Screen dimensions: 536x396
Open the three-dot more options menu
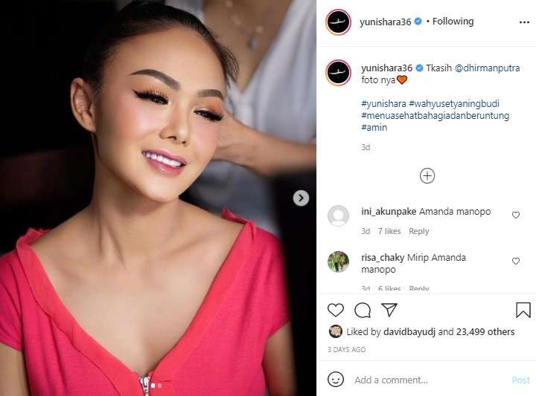tap(524, 22)
